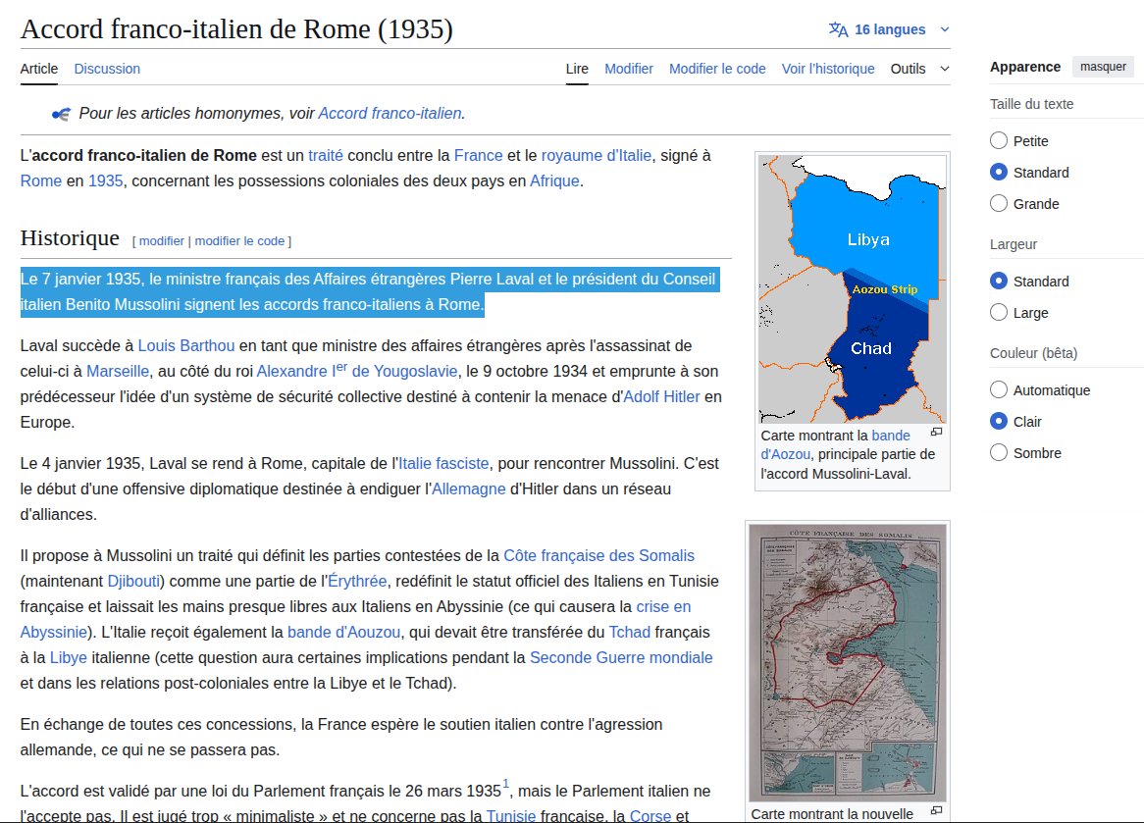Open the Afrique link
This screenshot has width=1144, height=823.
click(x=554, y=180)
